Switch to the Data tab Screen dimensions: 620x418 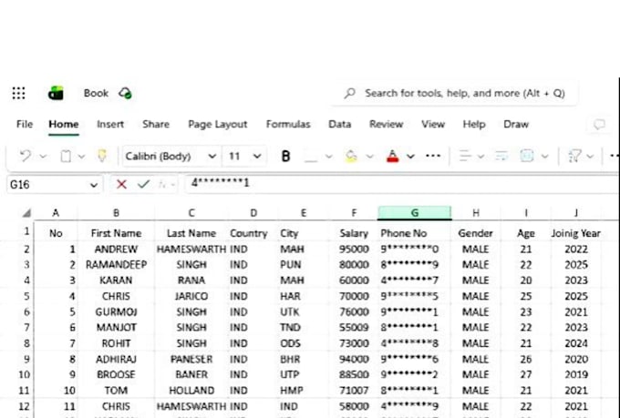340,124
